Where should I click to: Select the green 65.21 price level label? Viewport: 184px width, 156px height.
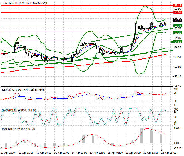click(178, 33)
